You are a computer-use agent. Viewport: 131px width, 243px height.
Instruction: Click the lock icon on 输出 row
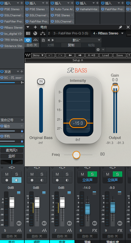tap(22, 131)
